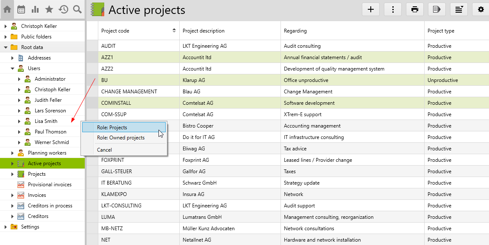Select Provisional invoices in the tree
The width and height of the screenshot is (489, 245).
click(x=50, y=185)
